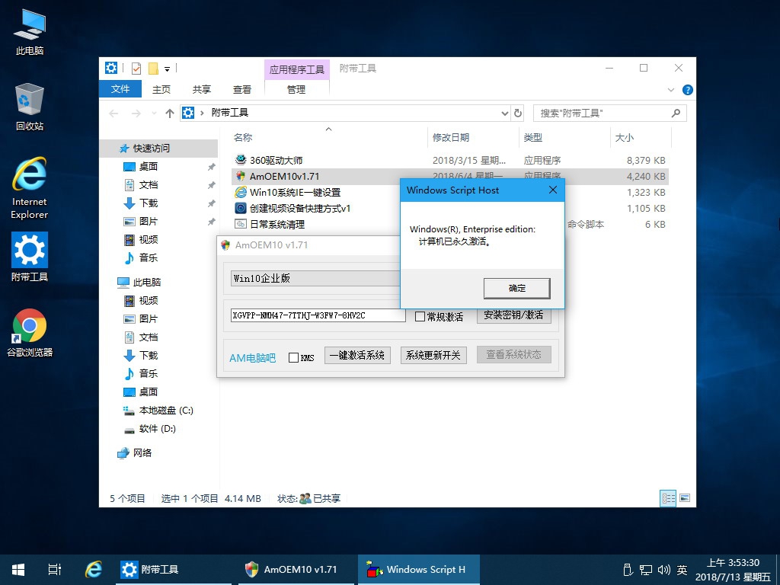Select AmOEM10v1.71 file in list

pos(284,176)
